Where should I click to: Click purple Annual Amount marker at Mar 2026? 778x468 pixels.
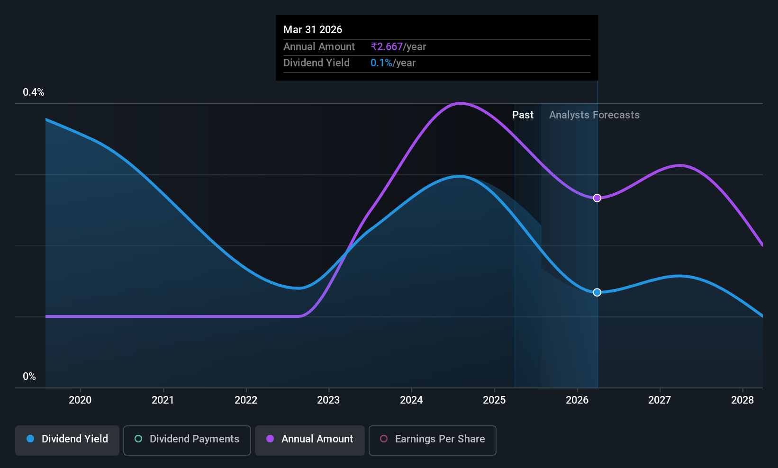(597, 198)
